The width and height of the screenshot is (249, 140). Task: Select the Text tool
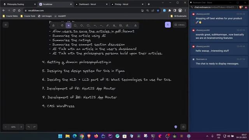click(x=114, y=25)
